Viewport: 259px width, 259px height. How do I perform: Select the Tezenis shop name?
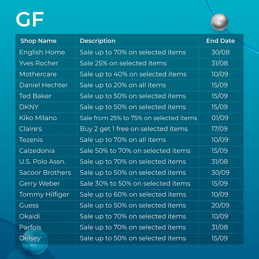coord(31,140)
